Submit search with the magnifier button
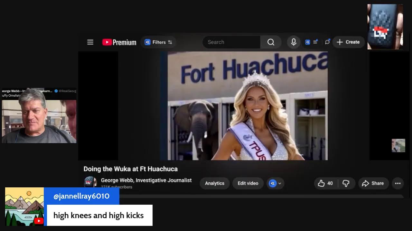Screen dimensions: 412x231 point(271,42)
